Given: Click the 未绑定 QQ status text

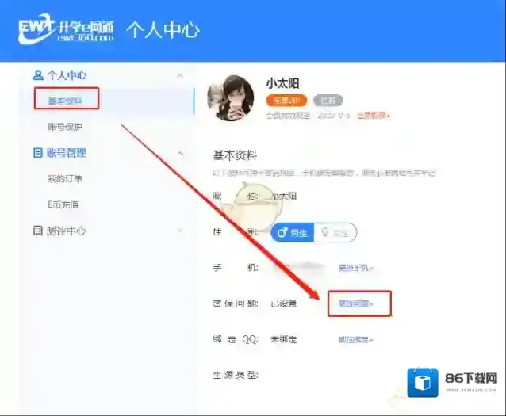Looking at the screenshot, I should pos(283,339).
